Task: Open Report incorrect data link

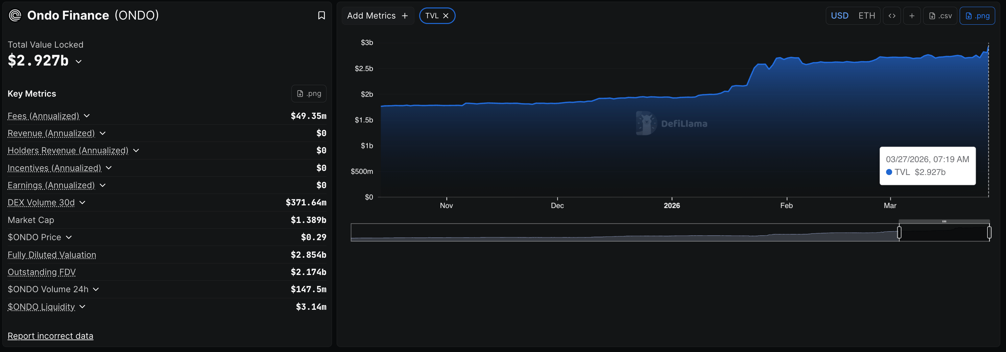Action: 50,336
